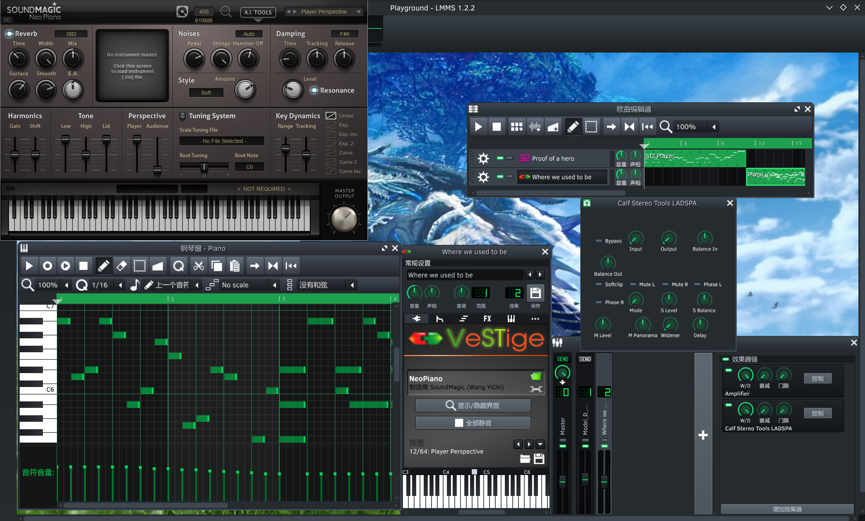
Task: Click add sample track icon in song editor
Action: point(535,127)
